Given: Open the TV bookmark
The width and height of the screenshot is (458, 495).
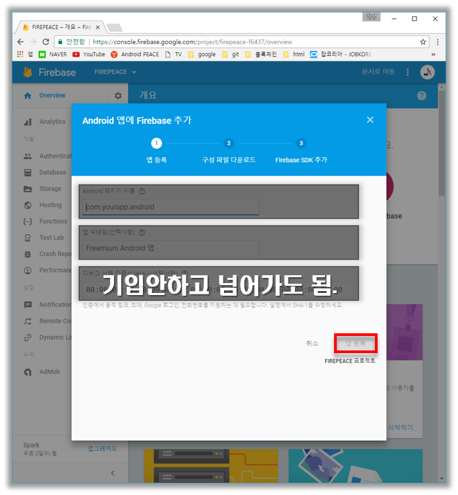Looking at the screenshot, I should coord(174,54).
